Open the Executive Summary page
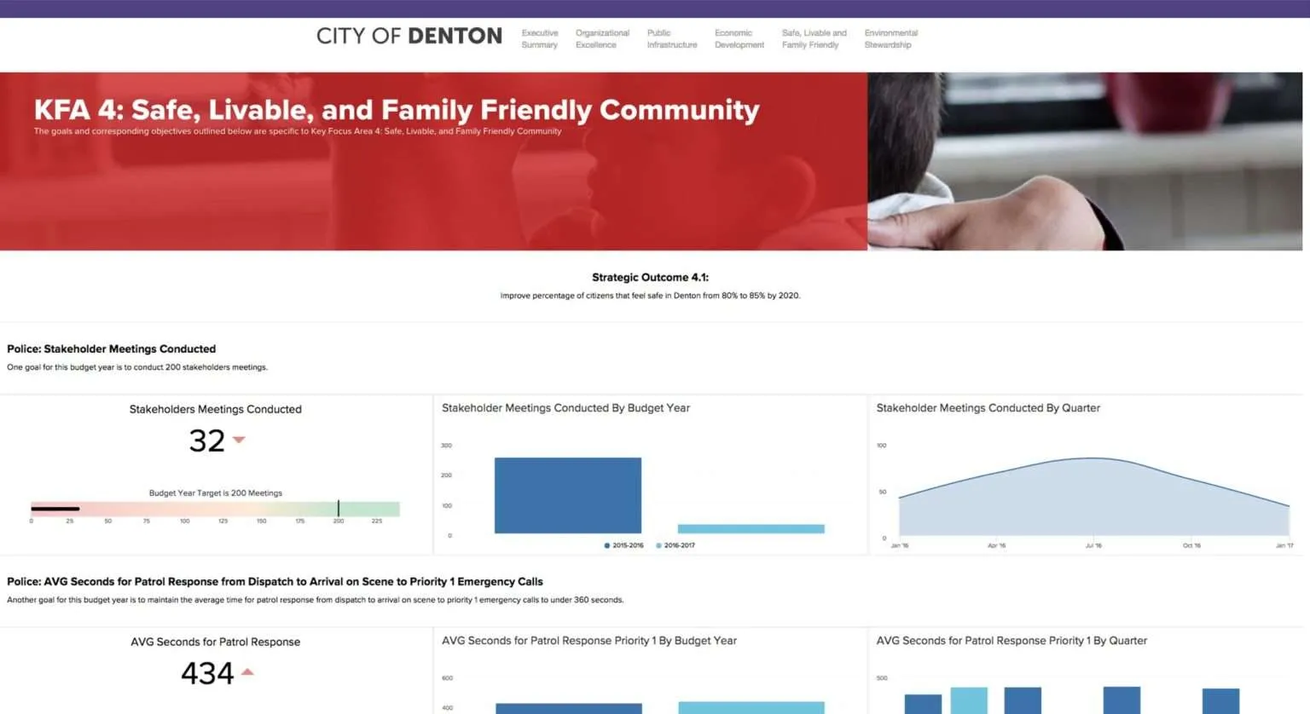Viewport: 1310px width, 714px height. coord(540,39)
